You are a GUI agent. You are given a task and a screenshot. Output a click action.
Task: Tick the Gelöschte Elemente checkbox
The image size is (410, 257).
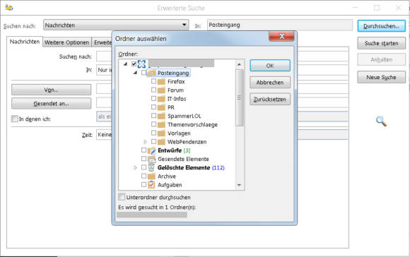click(x=143, y=167)
